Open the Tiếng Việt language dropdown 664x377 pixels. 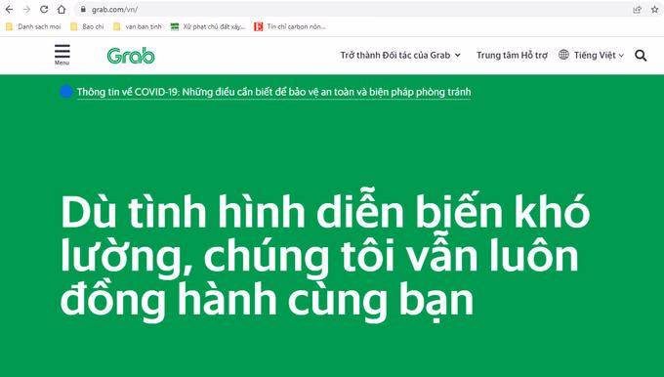tap(599, 55)
